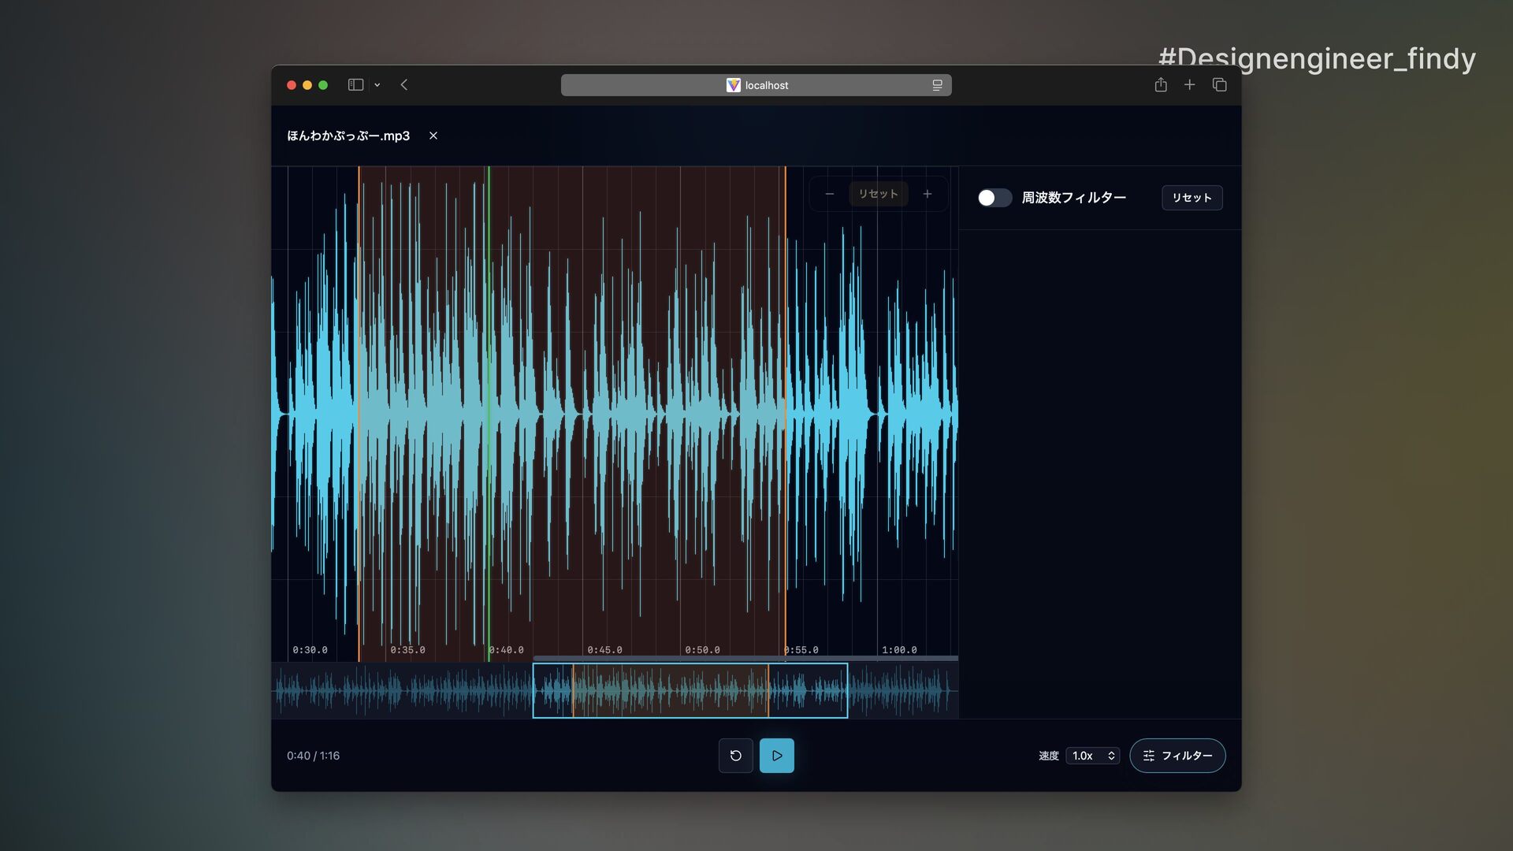Go back with browser back arrow
Screen dimensions: 1513x851
tap(404, 84)
